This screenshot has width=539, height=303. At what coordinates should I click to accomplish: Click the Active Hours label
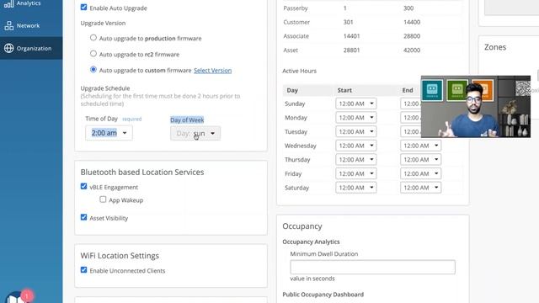(300, 71)
